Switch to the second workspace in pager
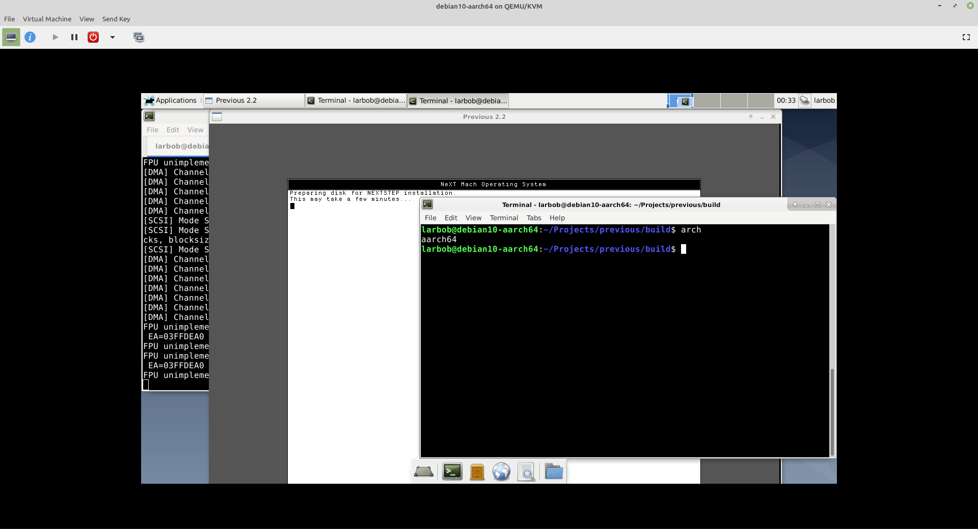The width and height of the screenshot is (978, 529). 707,101
